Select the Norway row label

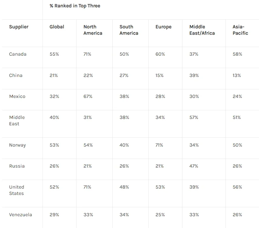(18, 145)
